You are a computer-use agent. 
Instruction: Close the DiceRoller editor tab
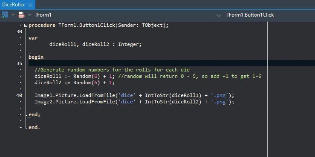point(30,5)
